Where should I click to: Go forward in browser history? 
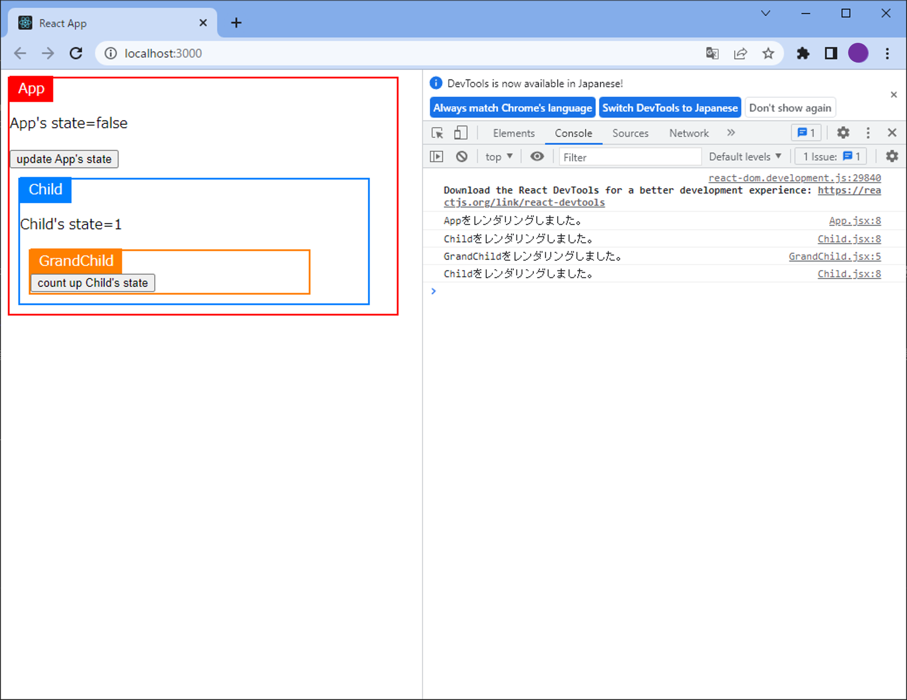[48, 54]
